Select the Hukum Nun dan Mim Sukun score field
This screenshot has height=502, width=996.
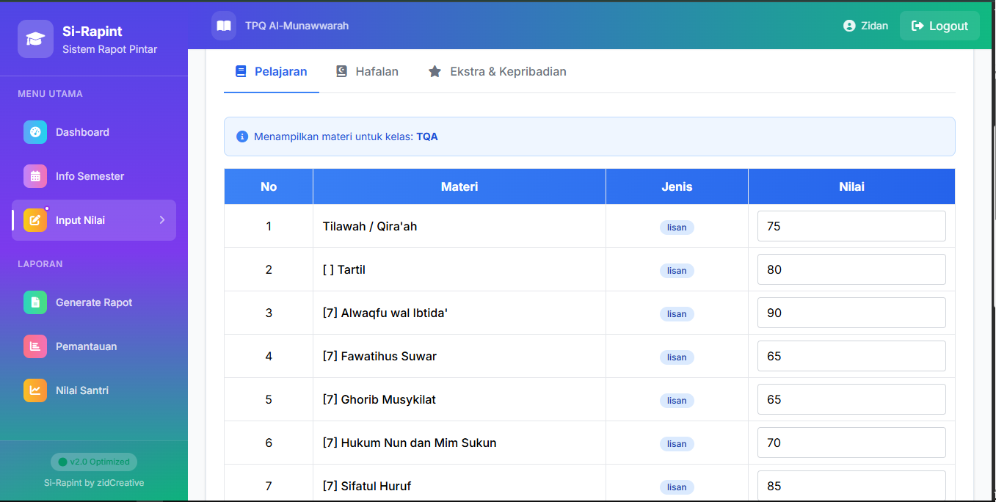tap(851, 443)
